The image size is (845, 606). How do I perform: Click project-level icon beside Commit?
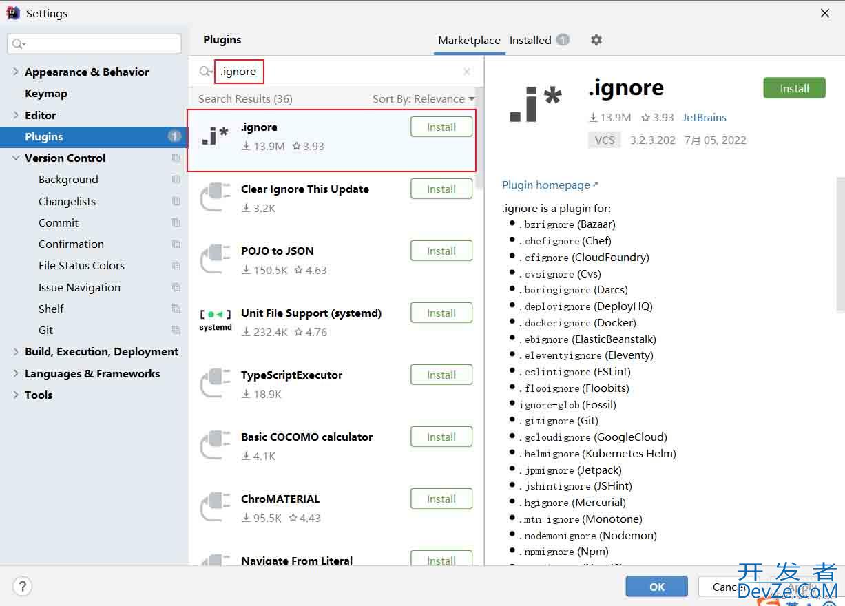point(176,222)
